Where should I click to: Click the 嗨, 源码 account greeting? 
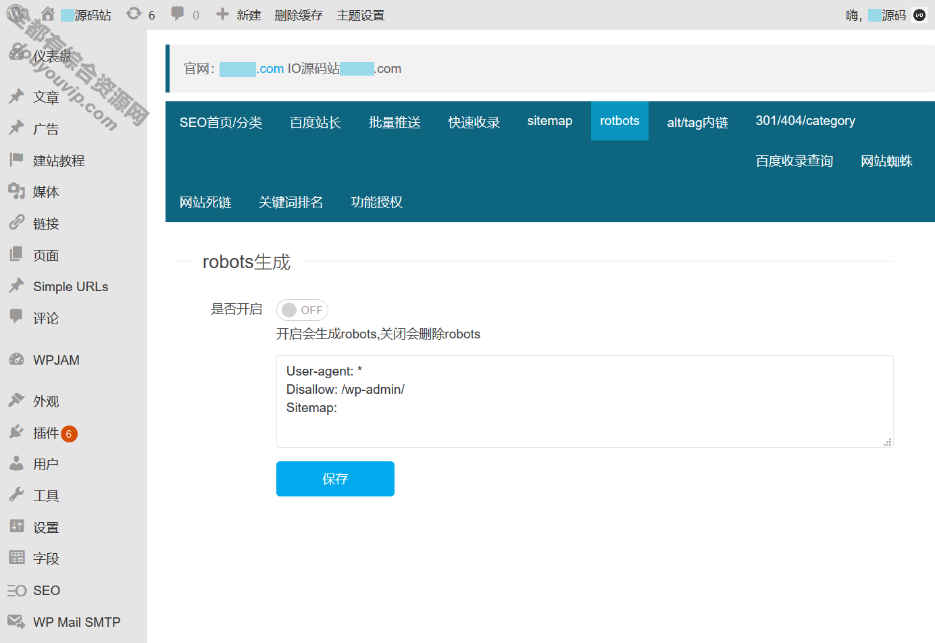click(x=876, y=15)
